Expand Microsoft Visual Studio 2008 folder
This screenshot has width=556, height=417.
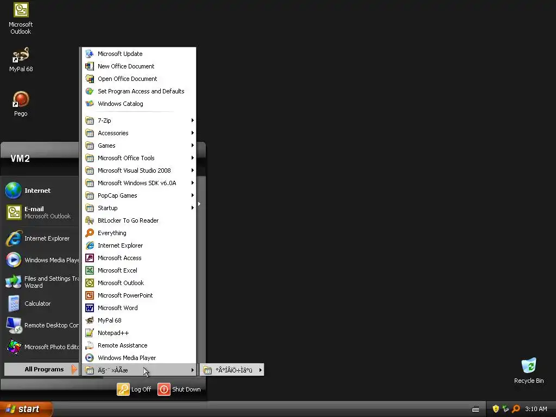[x=138, y=170]
